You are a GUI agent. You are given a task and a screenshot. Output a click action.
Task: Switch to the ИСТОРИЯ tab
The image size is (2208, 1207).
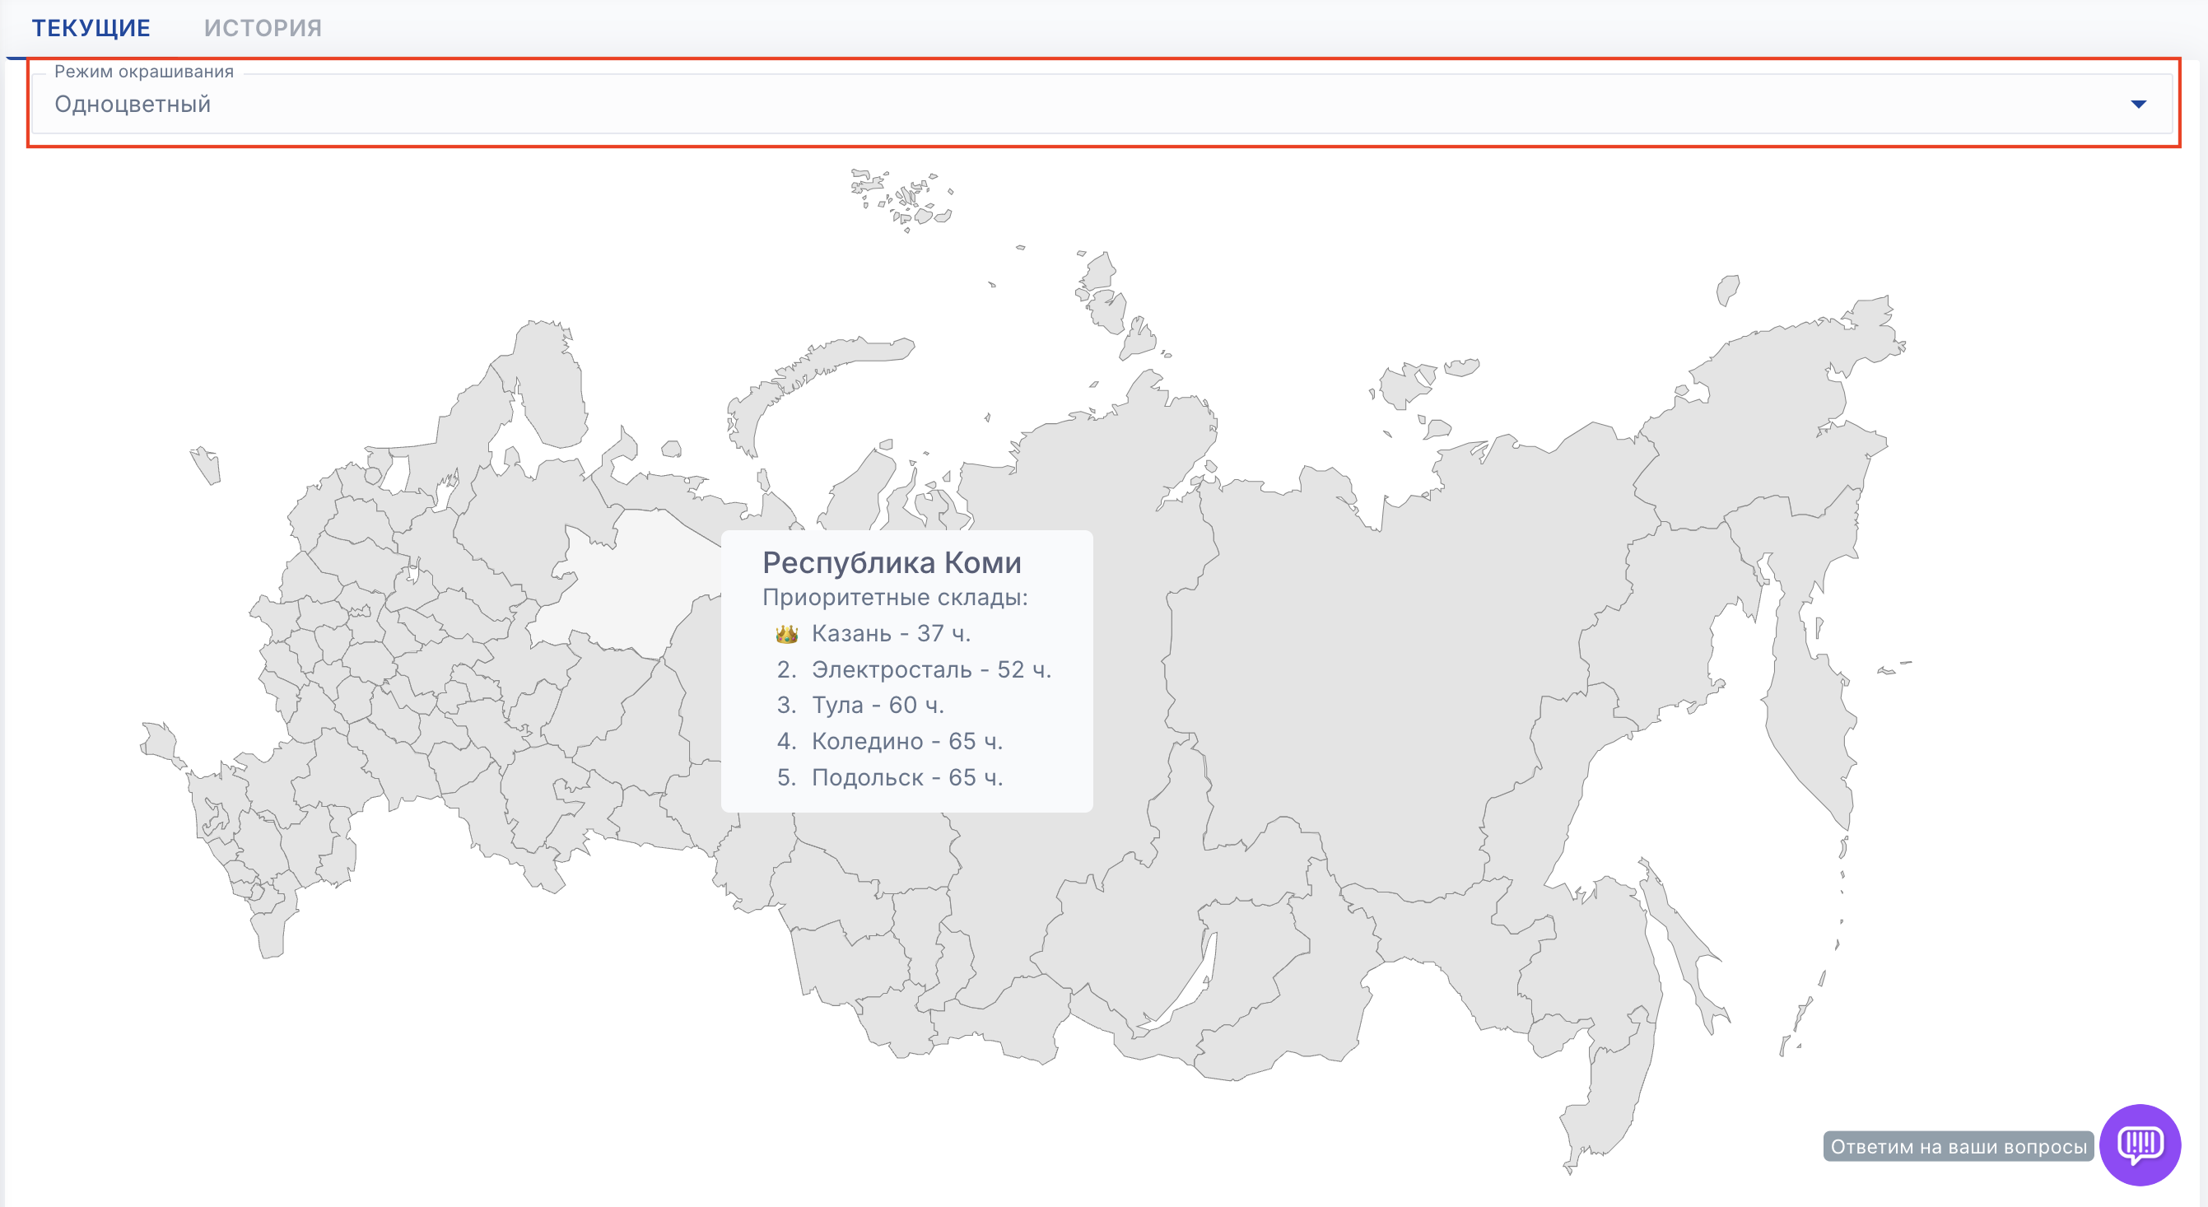(263, 28)
